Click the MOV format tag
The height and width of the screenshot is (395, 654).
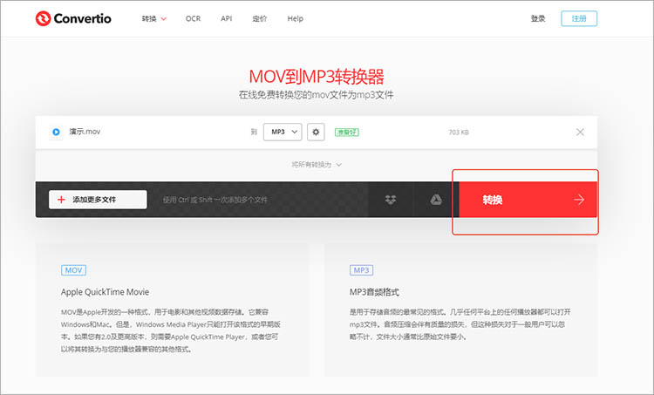pos(73,270)
